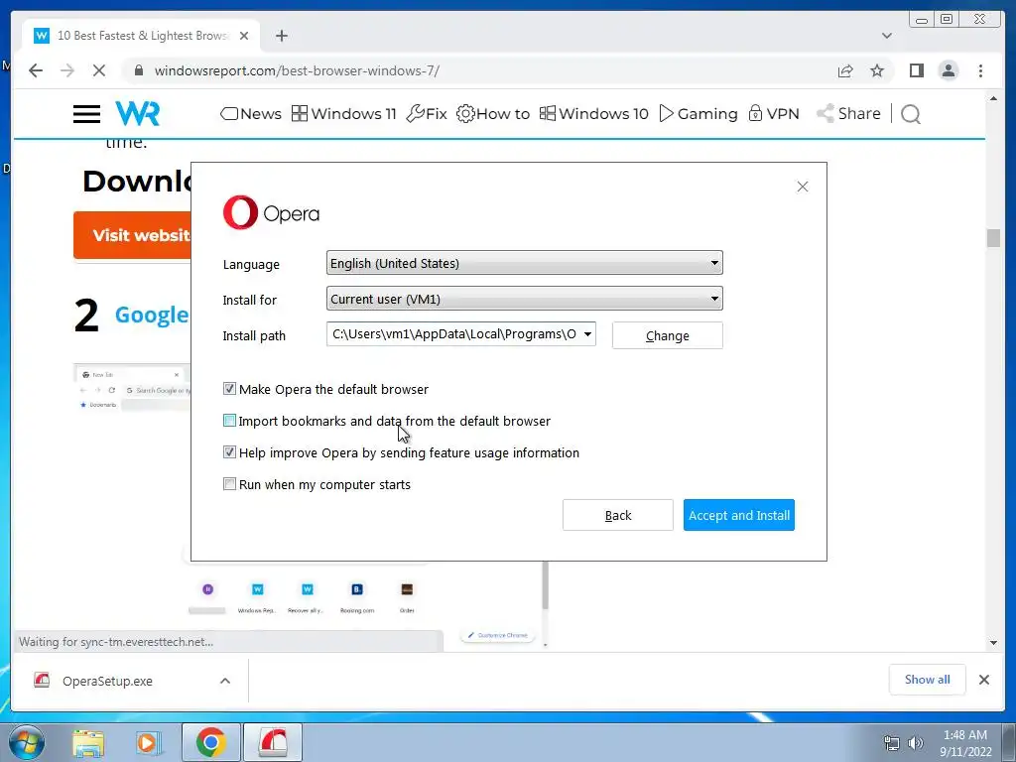Enable Run when my computer starts
This screenshot has height=762, width=1016.
tap(229, 484)
